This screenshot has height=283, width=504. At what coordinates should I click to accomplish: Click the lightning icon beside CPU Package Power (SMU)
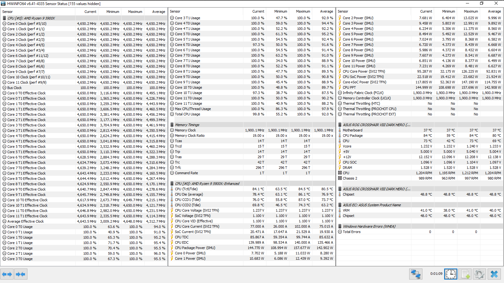click(172, 248)
